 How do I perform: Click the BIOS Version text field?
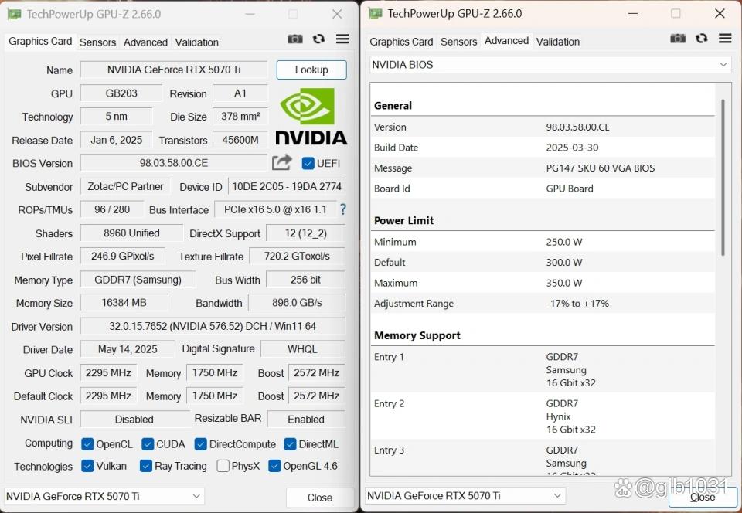pyautogui.click(x=173, y=163)
